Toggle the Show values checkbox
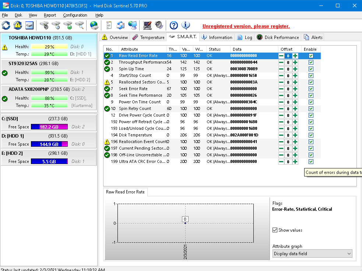The height and width of the screenshot is (271, 362). pyautogui.click(x=275, y=230)
